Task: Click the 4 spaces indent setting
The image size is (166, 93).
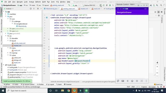Action: (144, 87)
